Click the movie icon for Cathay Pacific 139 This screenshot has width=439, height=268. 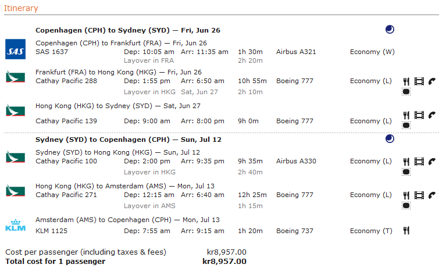419,115
